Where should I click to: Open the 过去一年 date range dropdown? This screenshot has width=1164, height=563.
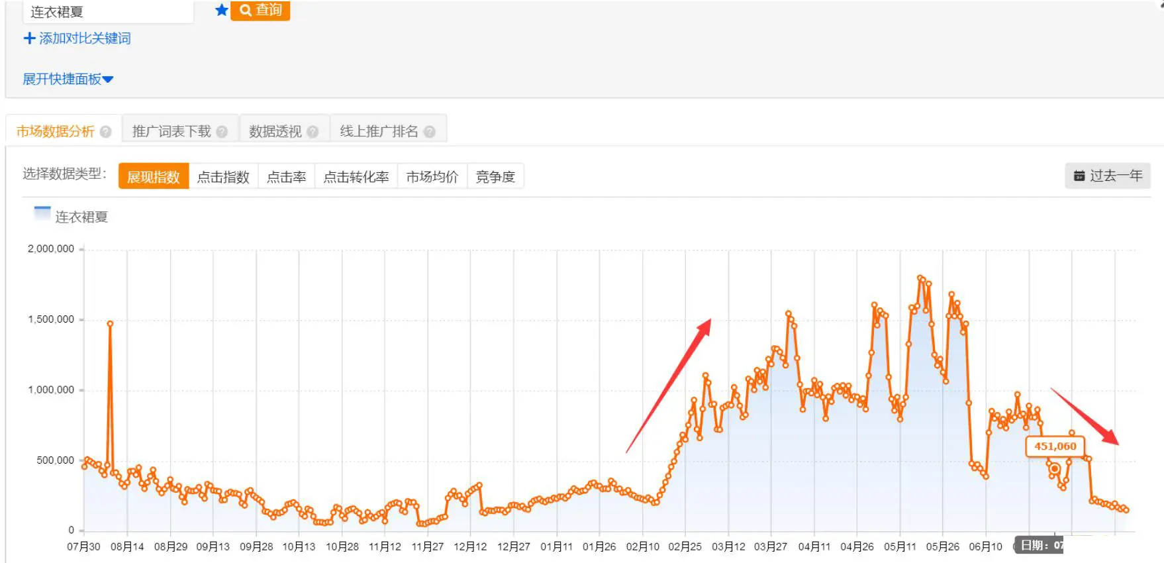tap(1108, 176)
